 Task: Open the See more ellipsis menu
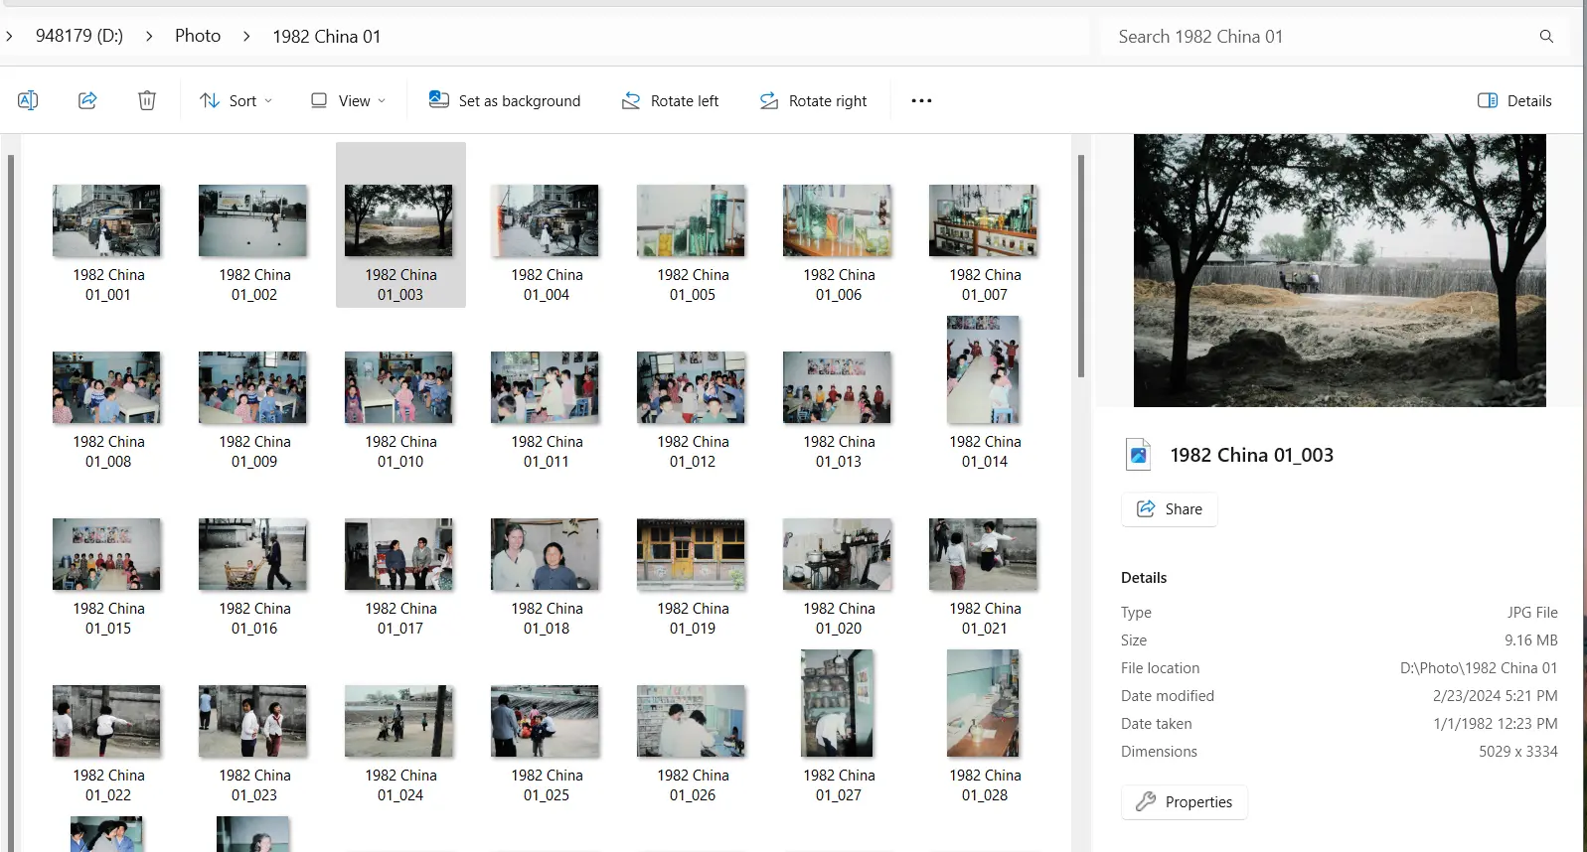point(921,100)
